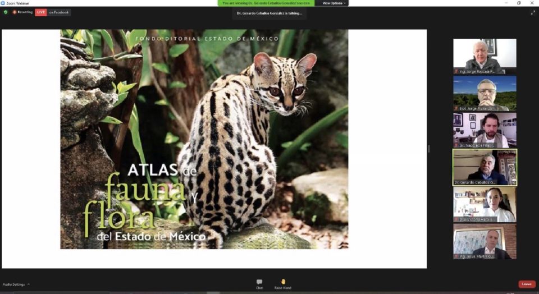Screen dimensions: 539x294
Task: Click the Recording indicator
Action: pyautogui.click(x=22, y=12)
